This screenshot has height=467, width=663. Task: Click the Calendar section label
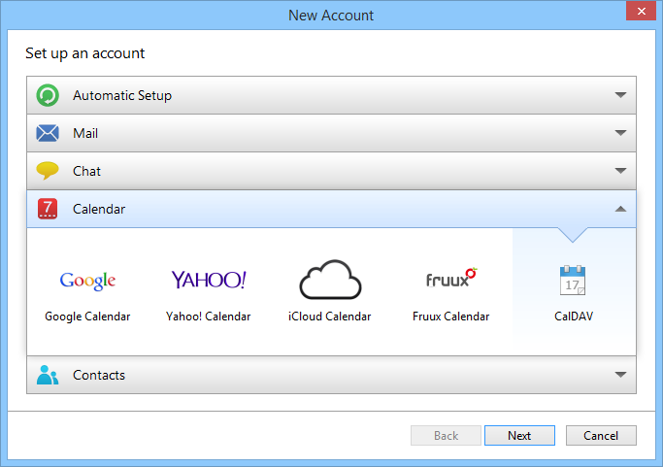pyautogui.click(x=99, y=209)
